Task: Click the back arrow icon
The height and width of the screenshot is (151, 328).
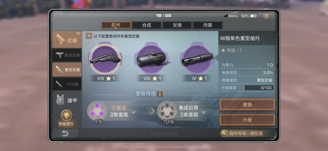Action: (65, 133)
